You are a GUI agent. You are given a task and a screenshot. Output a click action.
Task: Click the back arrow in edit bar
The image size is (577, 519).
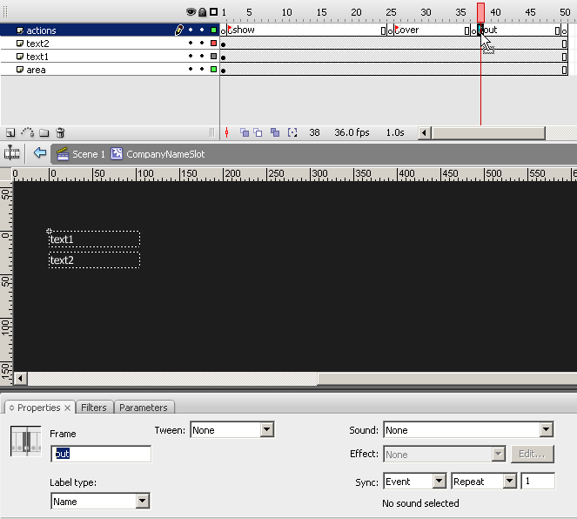click(x=39, y=153)
